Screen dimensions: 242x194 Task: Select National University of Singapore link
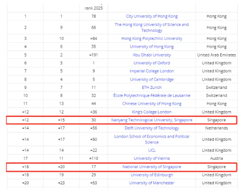[152, 167]
